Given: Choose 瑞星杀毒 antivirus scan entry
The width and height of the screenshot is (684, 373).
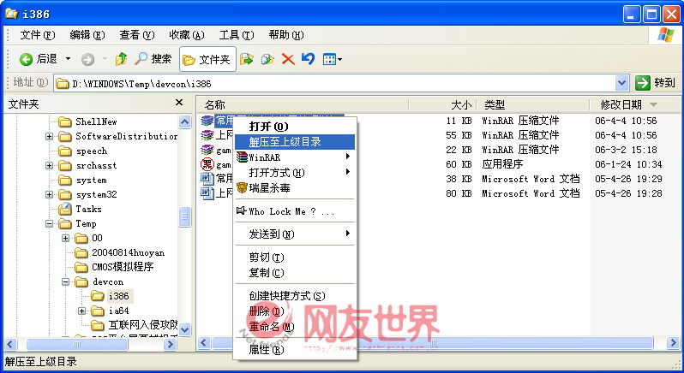Looking at the screenshot, I should tap(295, 188).
